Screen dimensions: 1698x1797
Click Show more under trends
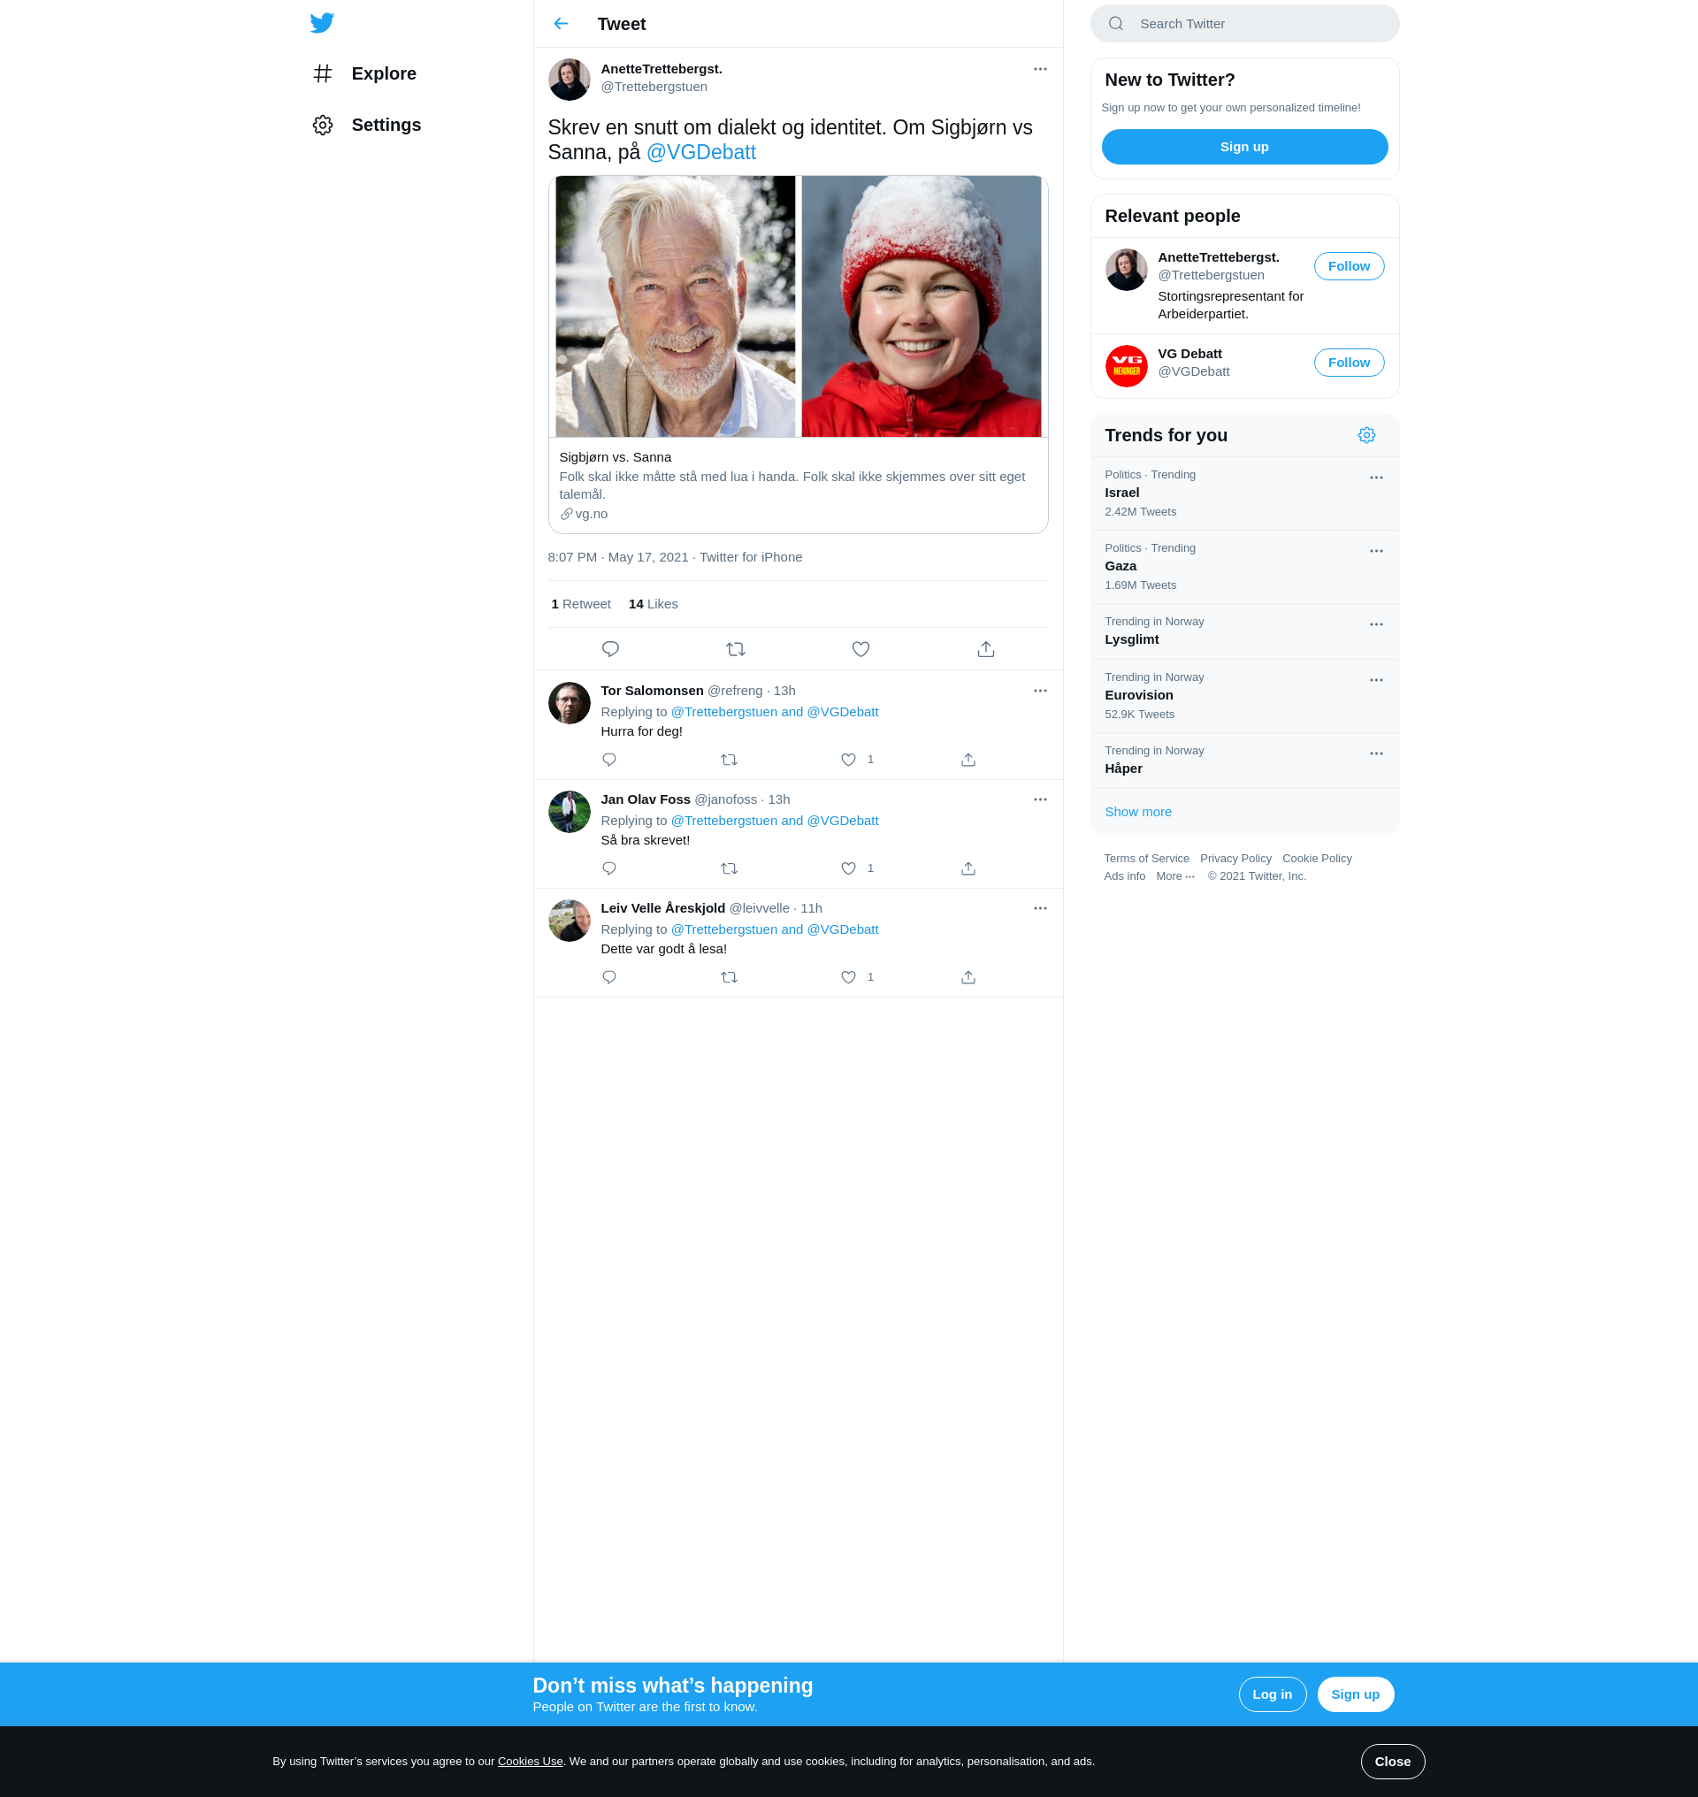[1137, 812]
